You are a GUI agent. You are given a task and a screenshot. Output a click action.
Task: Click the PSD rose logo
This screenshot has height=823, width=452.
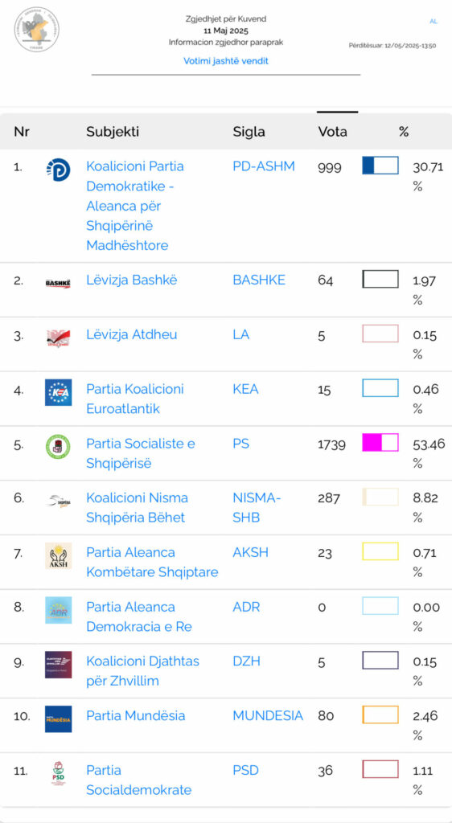click(x=58, y=774)
